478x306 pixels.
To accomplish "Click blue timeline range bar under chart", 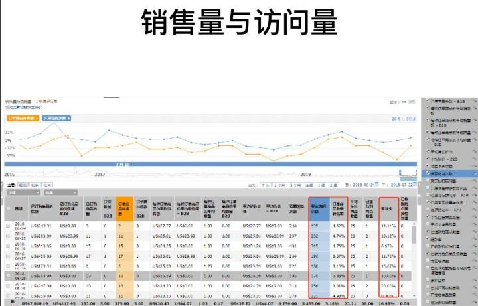I will tap(210, 164).
